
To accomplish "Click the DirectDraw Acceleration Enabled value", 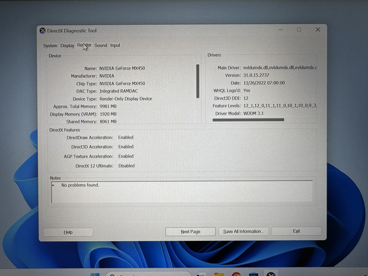I will [126, 137].
